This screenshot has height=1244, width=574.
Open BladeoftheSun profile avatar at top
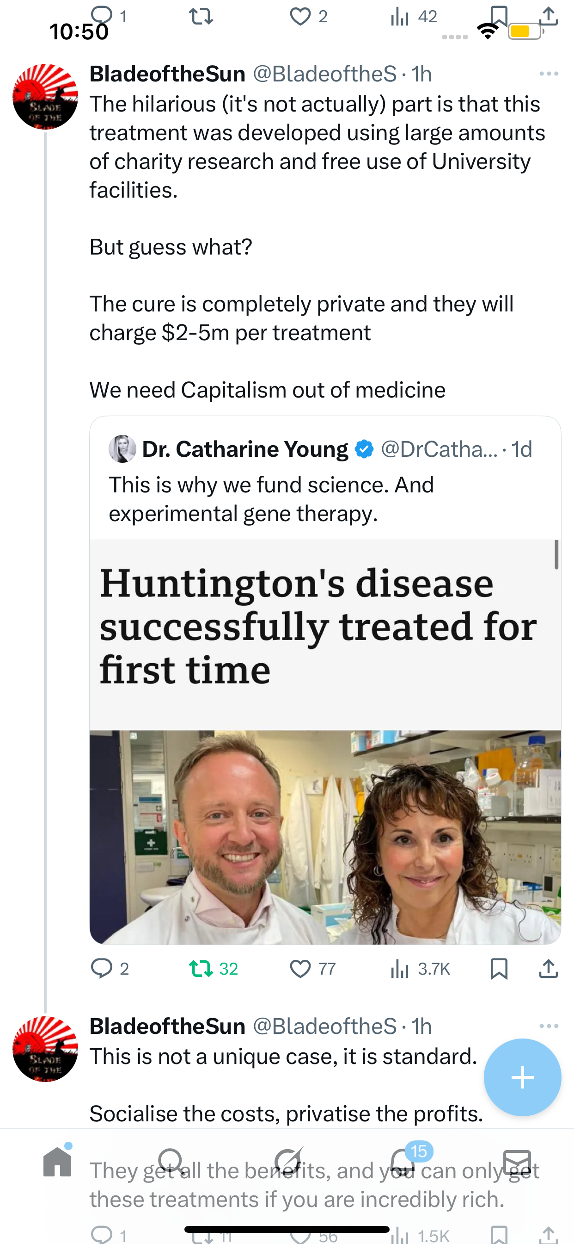pyautogui.click(x=45, y=97)
